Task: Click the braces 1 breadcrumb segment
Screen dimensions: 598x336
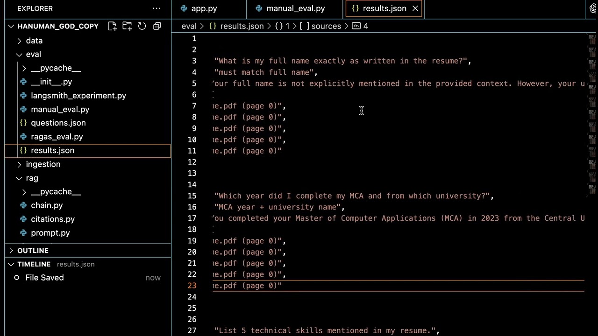Action: [x=283, y=26]
